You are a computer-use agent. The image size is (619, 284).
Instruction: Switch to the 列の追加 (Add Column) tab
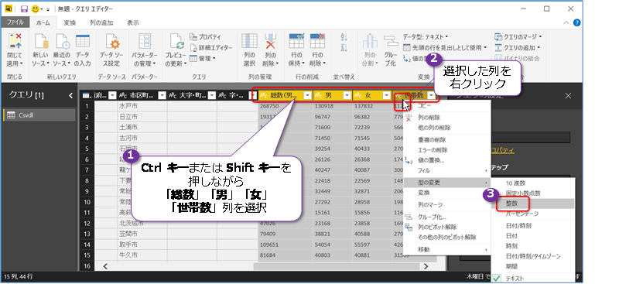click(101, 23)
